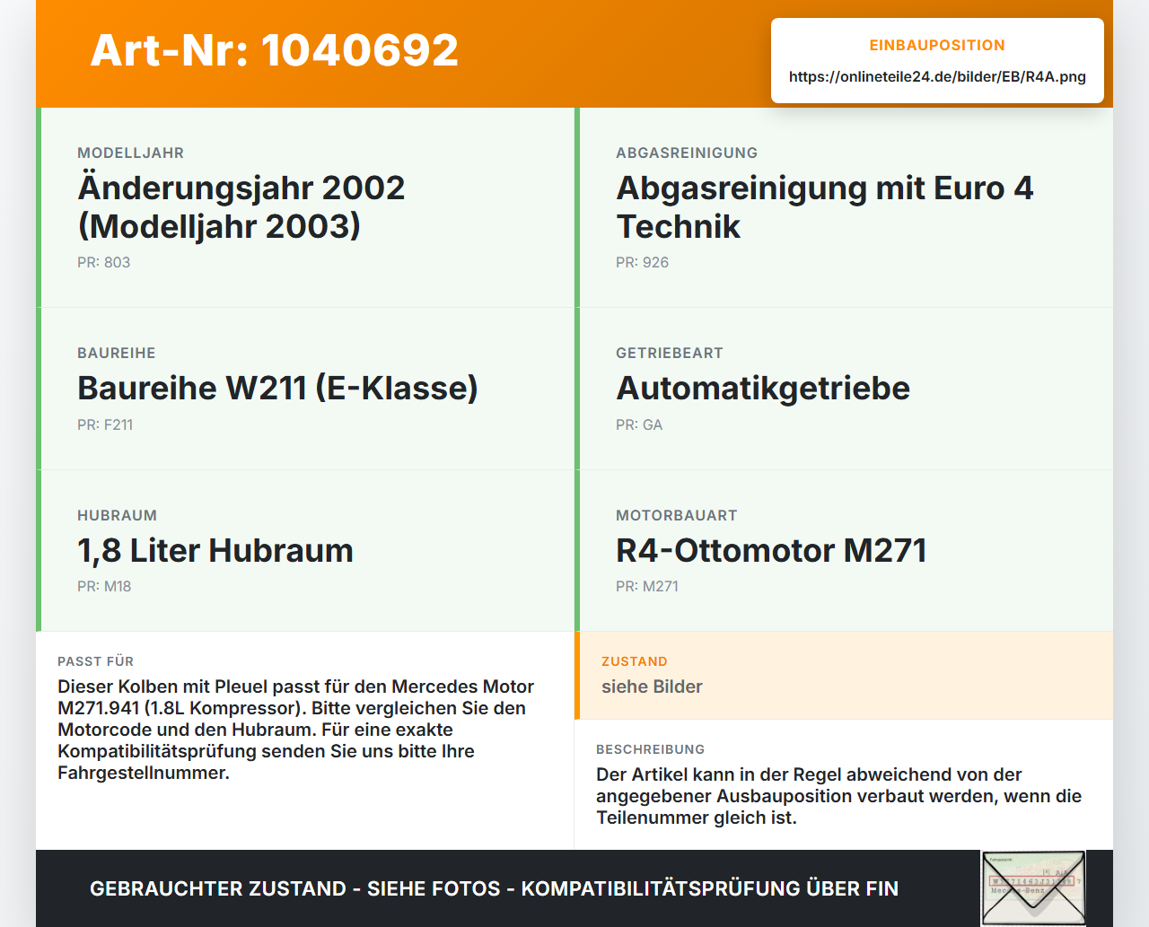Click the GEBRAUCHTER ZUSTAND footer banner text
This screenshot has height=927, width=1149.
(494, 888)
